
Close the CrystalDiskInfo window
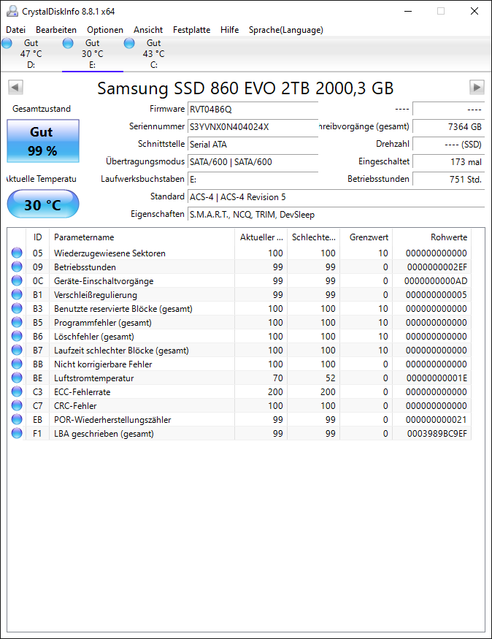[474, 12]
